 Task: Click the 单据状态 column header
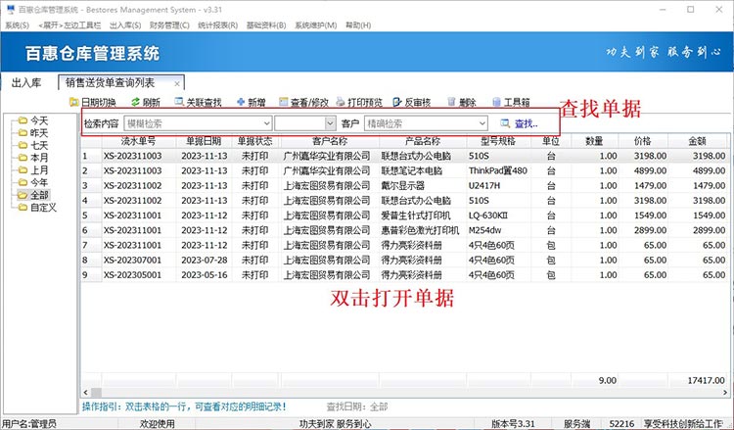click(255, 141)
